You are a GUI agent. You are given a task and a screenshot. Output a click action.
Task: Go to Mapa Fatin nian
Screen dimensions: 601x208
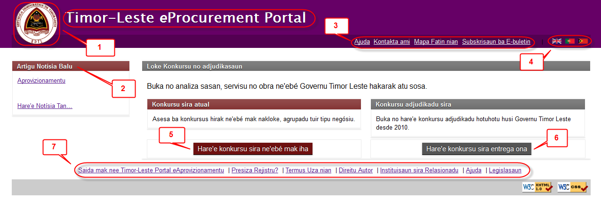point(436,42)
